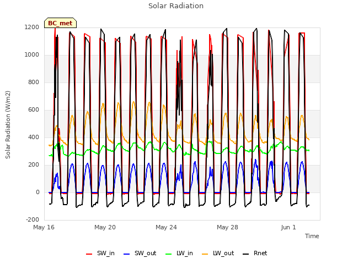The height and width of the screenshot is (264, 353).
Task: Click the 1000 y-axis tick label
Action: point(32,55)
